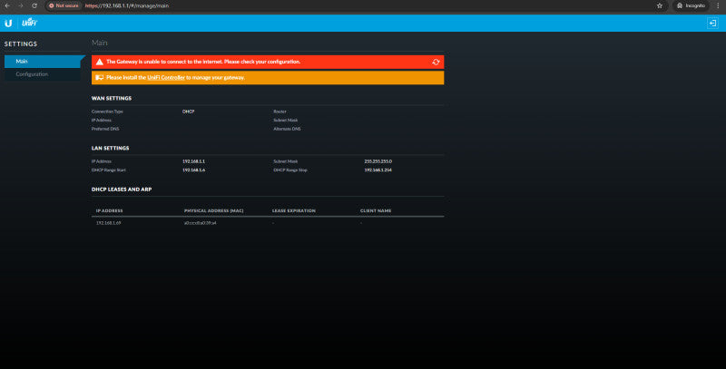
Task: Click the Connection Type label in WAN settings
Action: pos(107,112)
